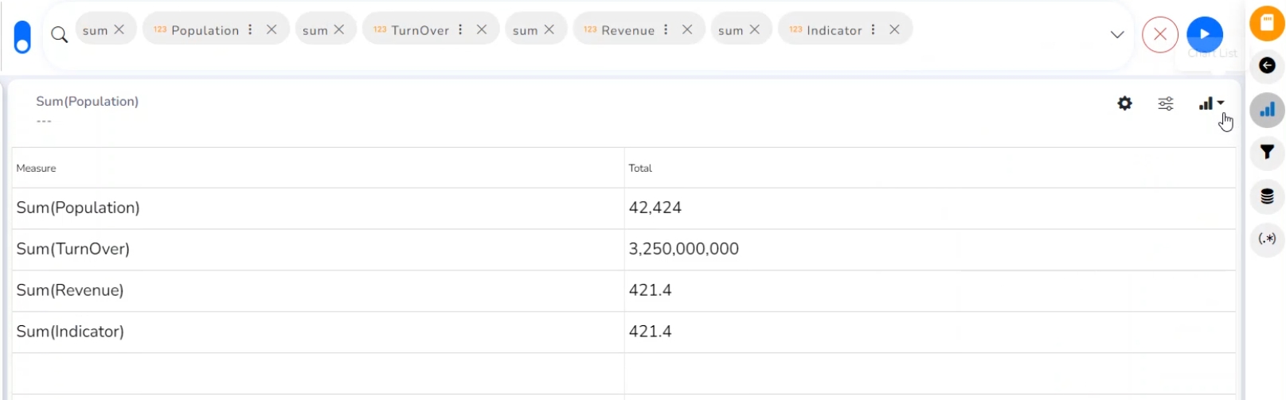Screen dimensions: 1286x400
Task: Expand the search bar chevron dropdown
Action: pos(1117,34)
